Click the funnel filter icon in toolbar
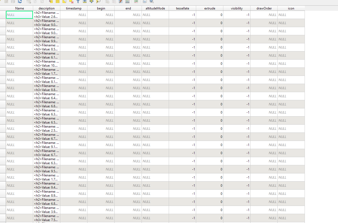Screen dimensions: 338x223 tap(78, 1)
